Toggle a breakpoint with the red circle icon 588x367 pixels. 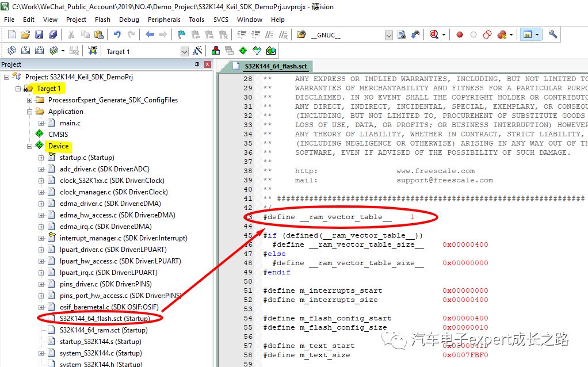[x=459, y=35]
